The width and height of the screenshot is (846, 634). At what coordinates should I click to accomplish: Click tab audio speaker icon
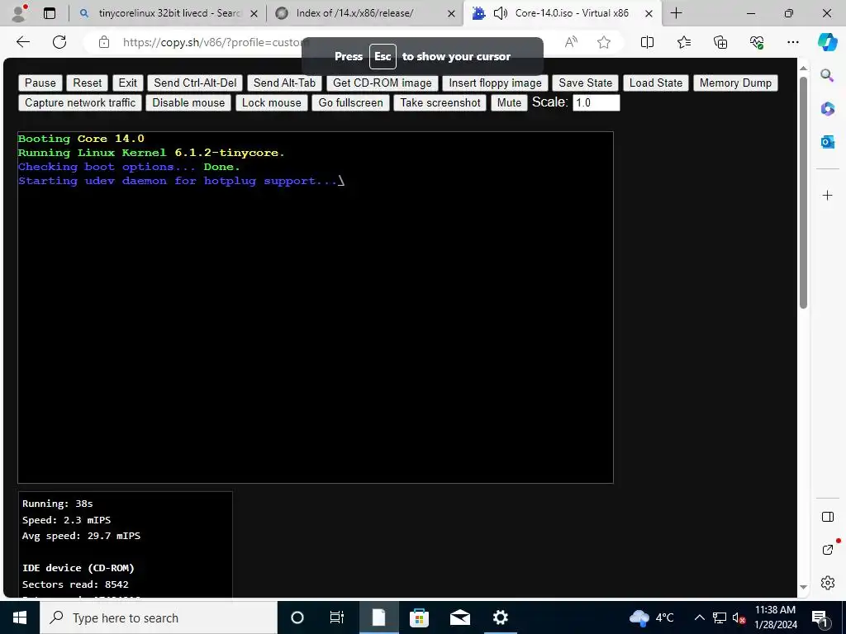[501, 13]
